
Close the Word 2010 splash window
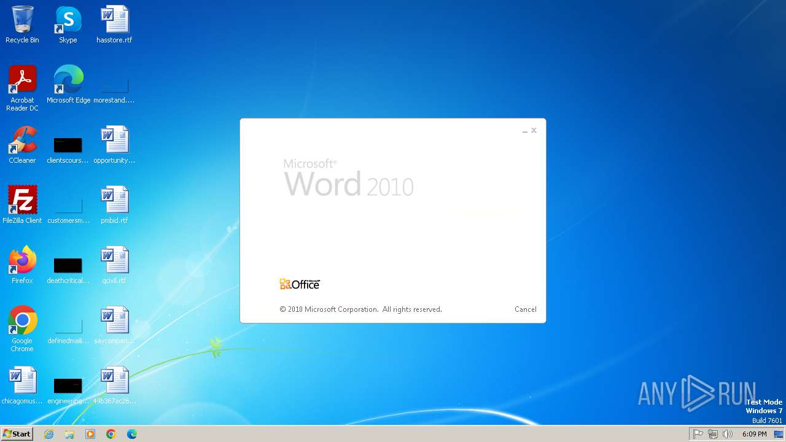534,130
